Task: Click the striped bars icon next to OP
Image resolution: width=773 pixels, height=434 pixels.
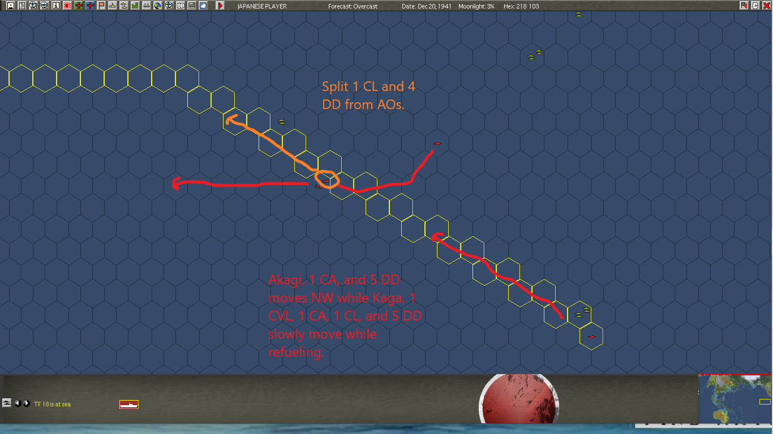Action: 192,6
